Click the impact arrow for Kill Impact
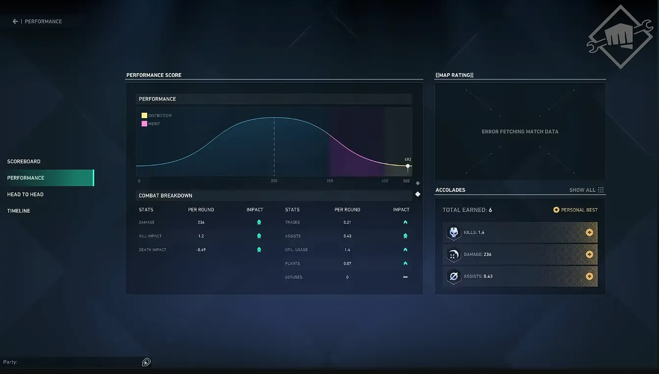 pyautogui.click(x=259, y=236)
